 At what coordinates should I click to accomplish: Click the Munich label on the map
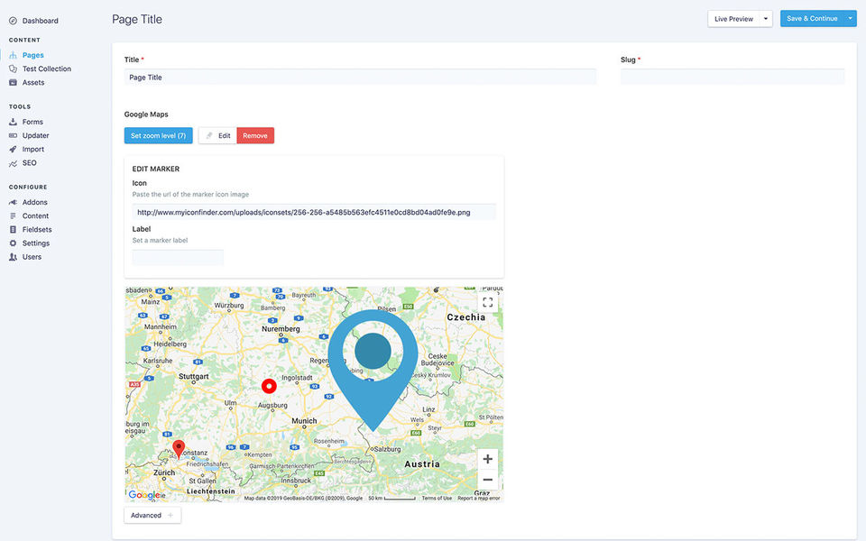click(x=304, y=421)
